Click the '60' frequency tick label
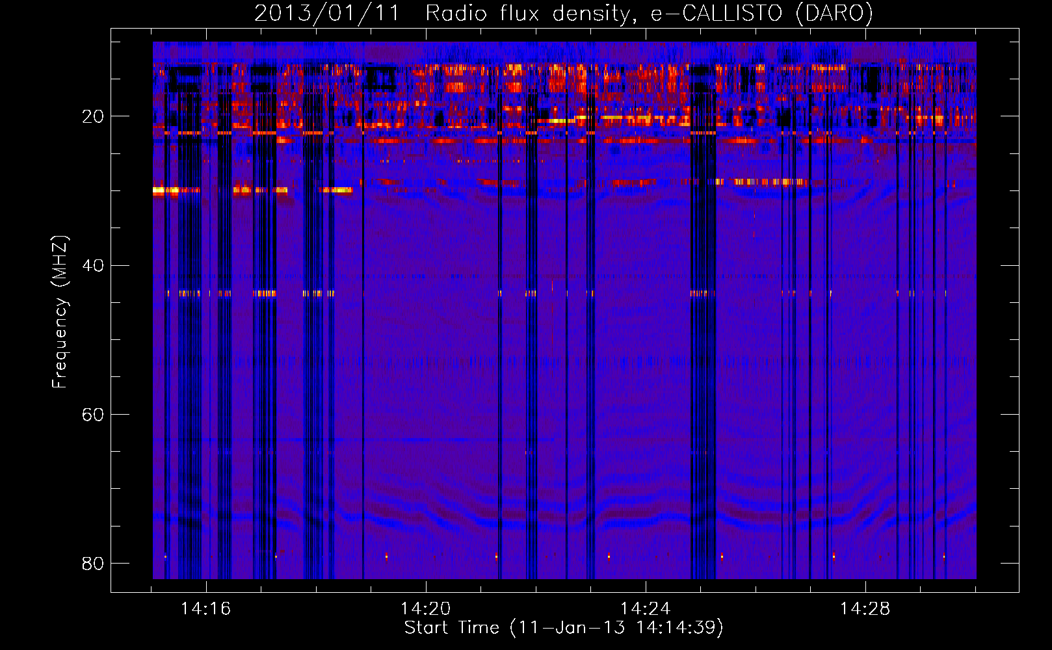This screenshot has width=1052, height=650. [93, 414]
